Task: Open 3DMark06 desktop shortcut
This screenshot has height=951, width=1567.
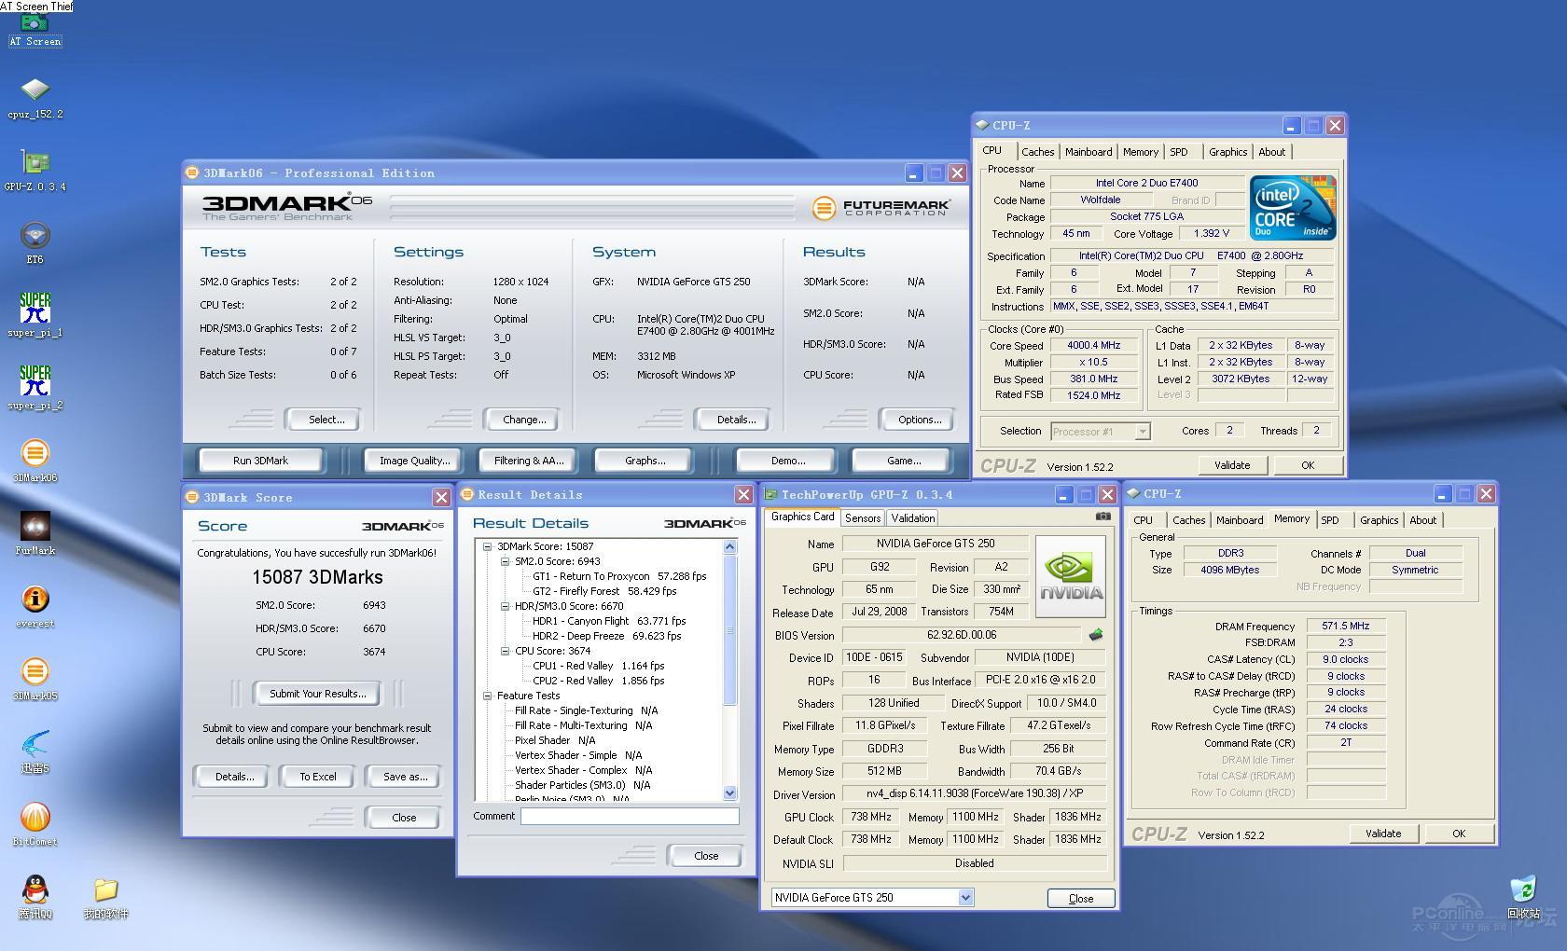Action: point(35,462)
